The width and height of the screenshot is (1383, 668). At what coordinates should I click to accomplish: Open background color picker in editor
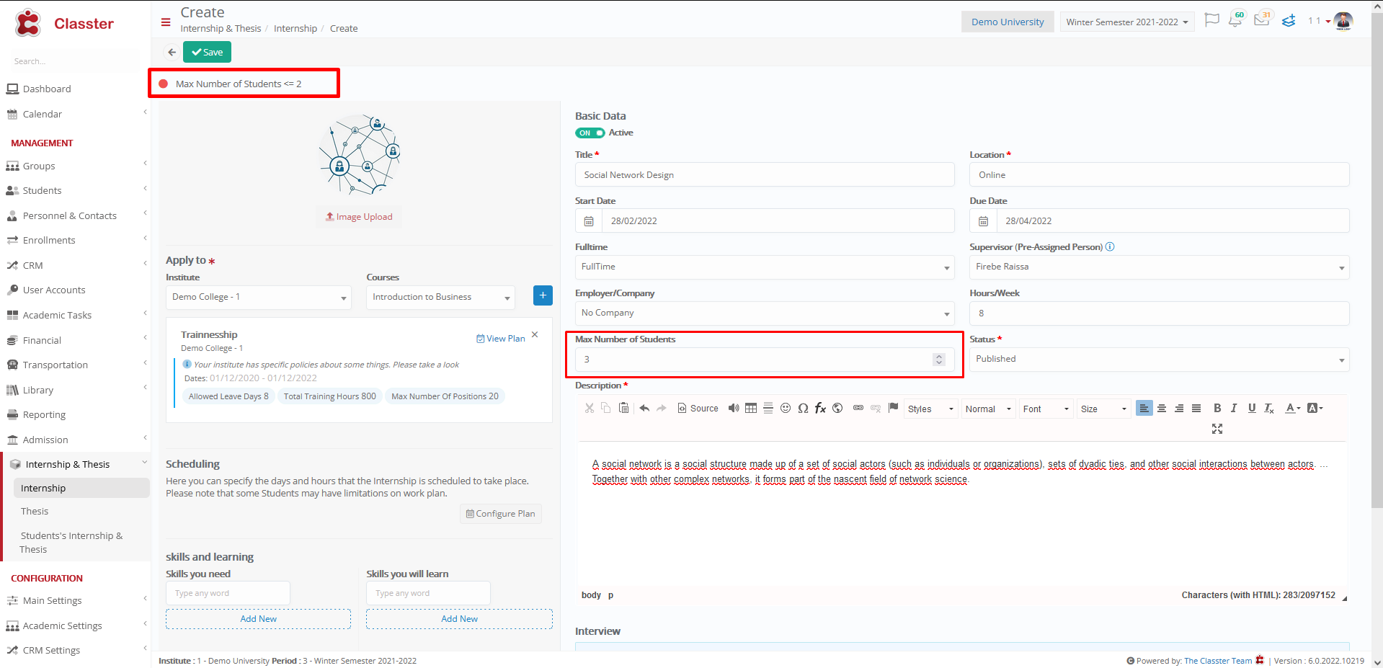(x=1315, y=408)
